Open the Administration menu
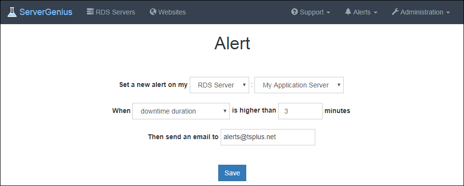464x186 pixels. (421, 12)
